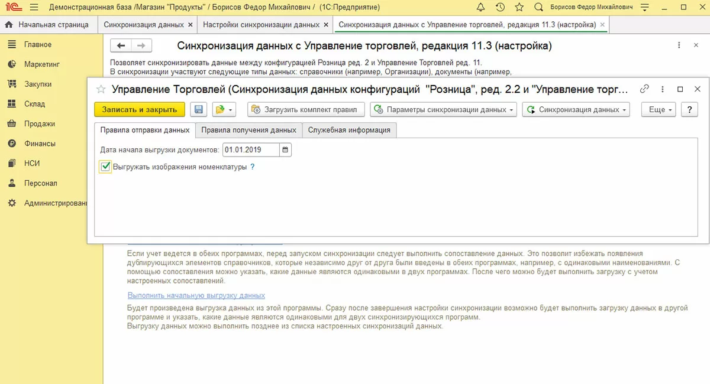Click the search magnifier icon
The image size is (710, 384).
coord(538,8)
